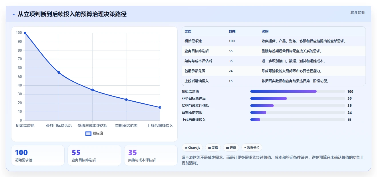Click the chart data point at value 15
Screen dimensions: 377x177
click(160, 107)
